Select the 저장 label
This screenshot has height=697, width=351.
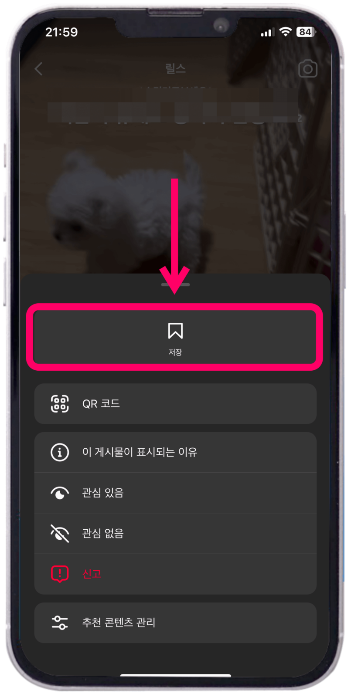(175, 352)
